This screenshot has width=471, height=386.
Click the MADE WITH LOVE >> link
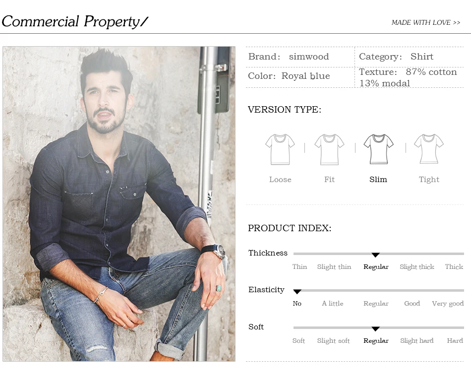pos(426,22)
